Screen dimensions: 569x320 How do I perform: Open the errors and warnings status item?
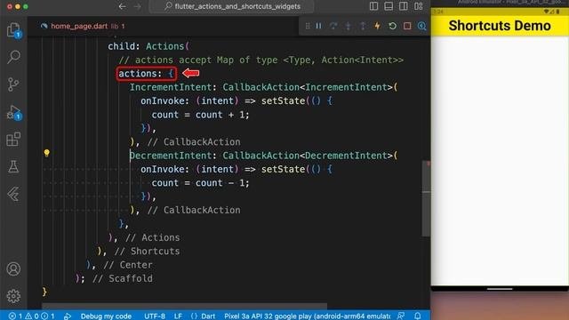click(32, 316)
